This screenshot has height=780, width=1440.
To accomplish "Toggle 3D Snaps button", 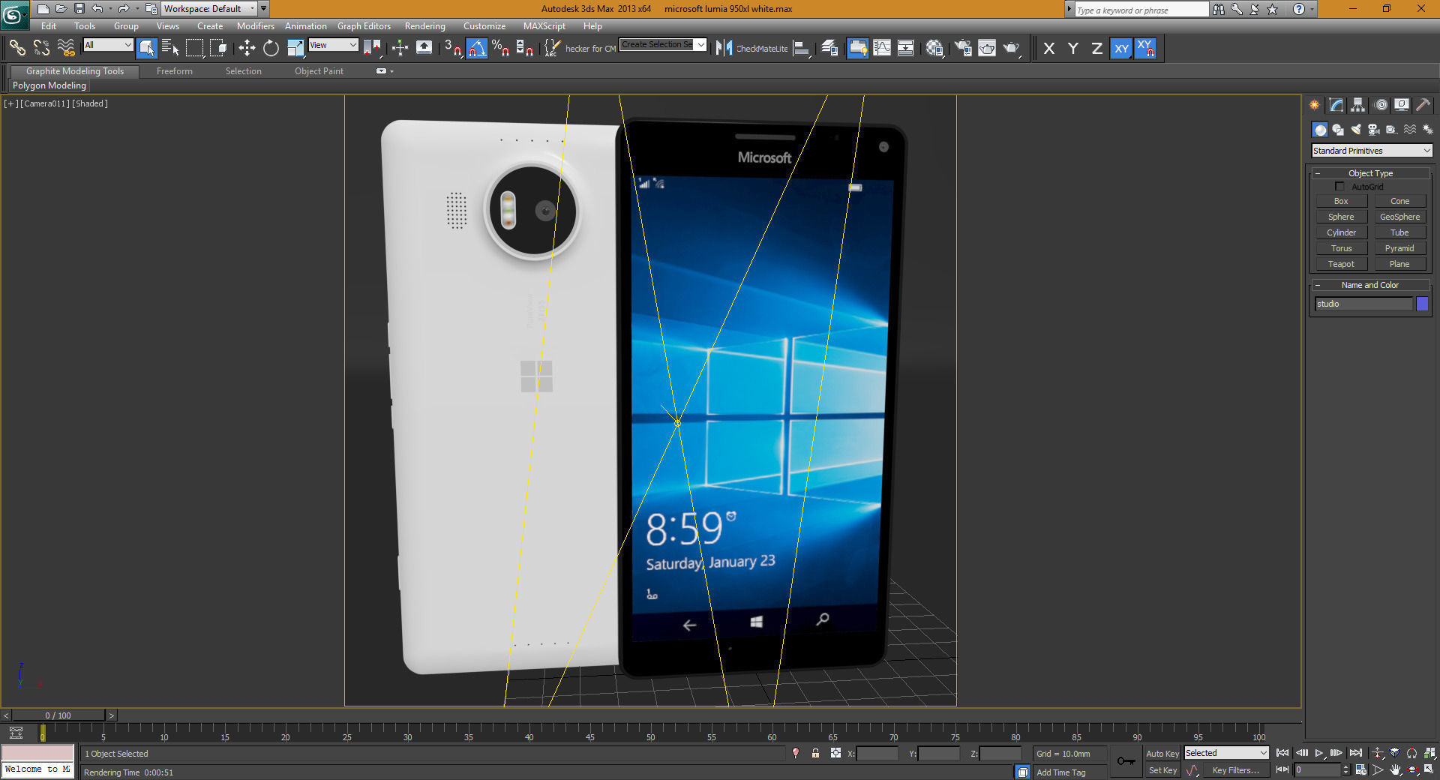I will (x=453, y=48).
